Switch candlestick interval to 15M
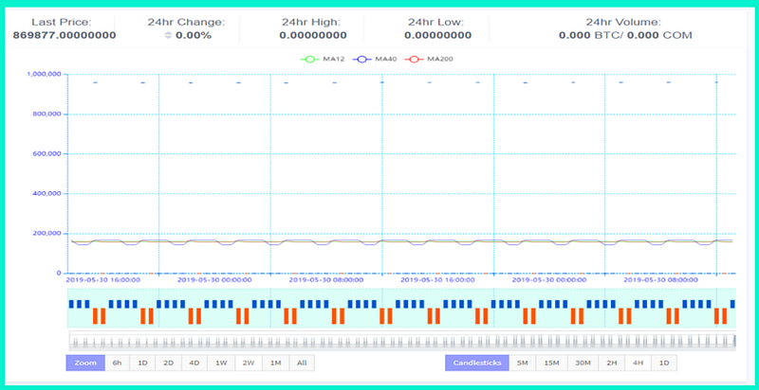This screenshot has width=759, height=390. pos(551,363)
